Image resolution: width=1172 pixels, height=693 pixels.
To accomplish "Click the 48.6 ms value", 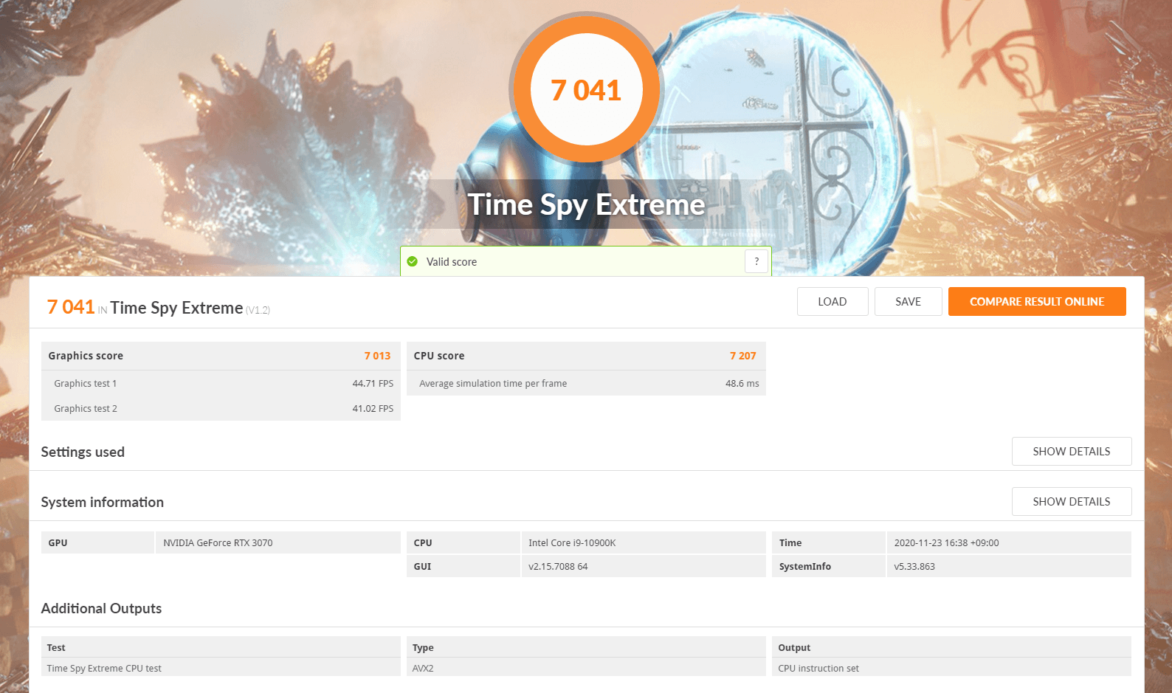I will [x=742, y=384].
